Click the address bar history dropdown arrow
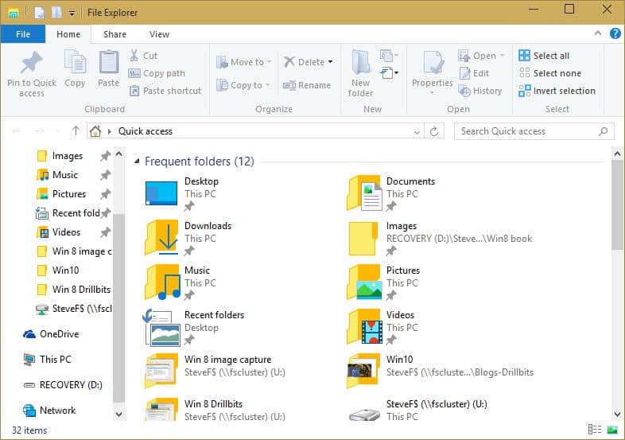Image resolution: width=625 pixels, height=440 pixels. [417, 131]
